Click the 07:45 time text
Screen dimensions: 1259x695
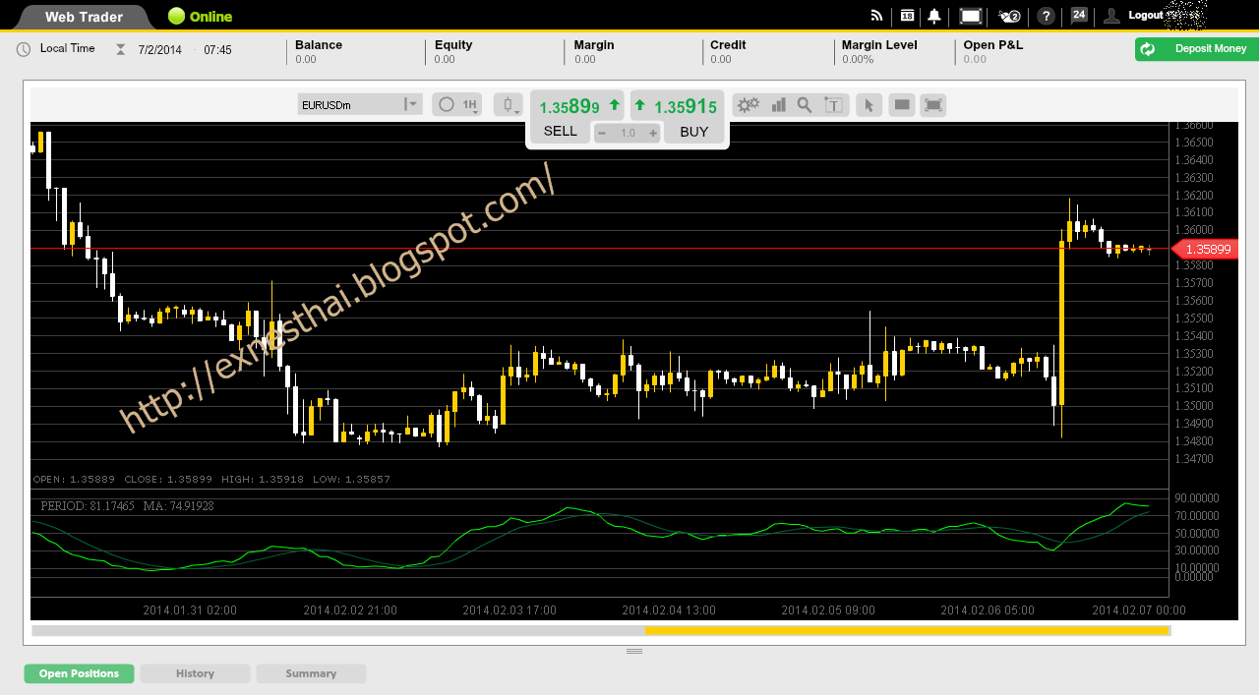(x=217, y=49)
